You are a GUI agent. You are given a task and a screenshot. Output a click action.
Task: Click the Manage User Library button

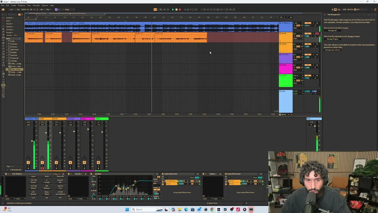[333, 50]
